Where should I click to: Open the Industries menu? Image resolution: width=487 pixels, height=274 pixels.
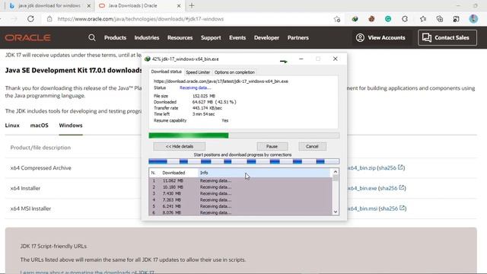tap(147, 37)
